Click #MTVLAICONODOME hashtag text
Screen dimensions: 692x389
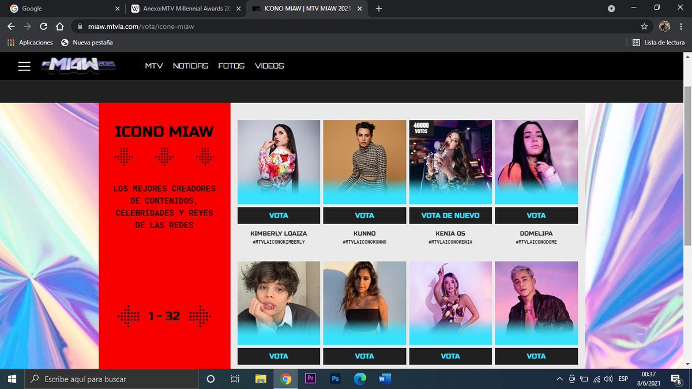click(536, 242)
